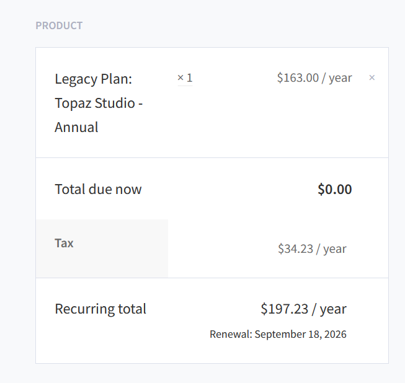Click the Legacy Plan product name
This screenshot has width=405, height=383.
point(99,103)
